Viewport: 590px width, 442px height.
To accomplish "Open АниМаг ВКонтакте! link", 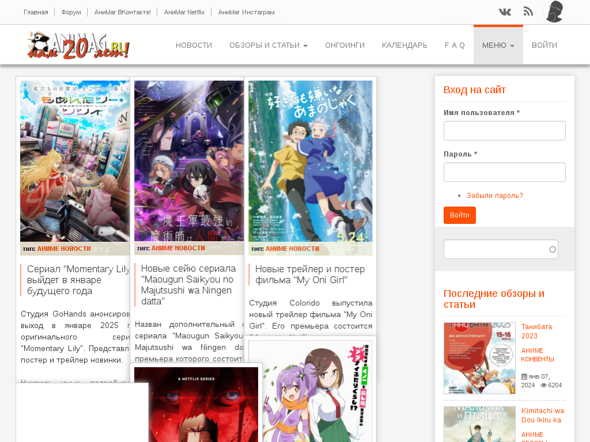I will pyautogui.click(x=122, y=12).
